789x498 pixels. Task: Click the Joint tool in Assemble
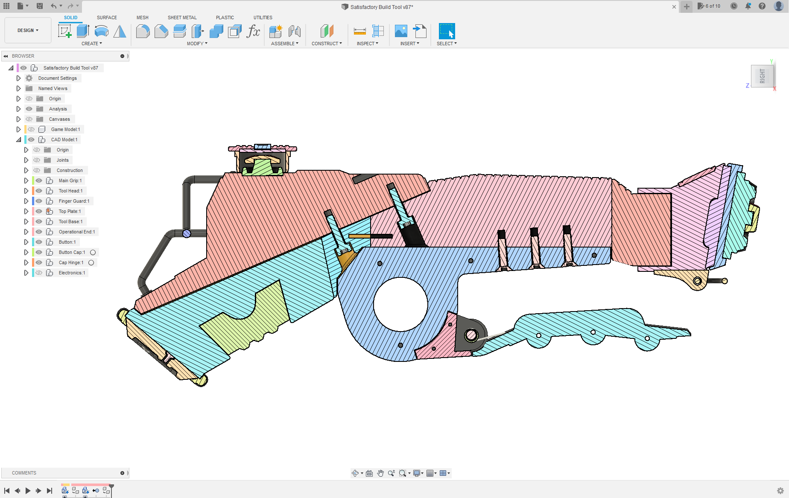(294, 31)
